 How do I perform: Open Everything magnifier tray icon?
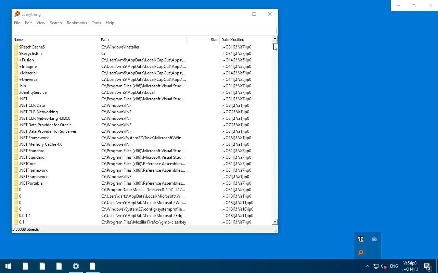(361, 253)
